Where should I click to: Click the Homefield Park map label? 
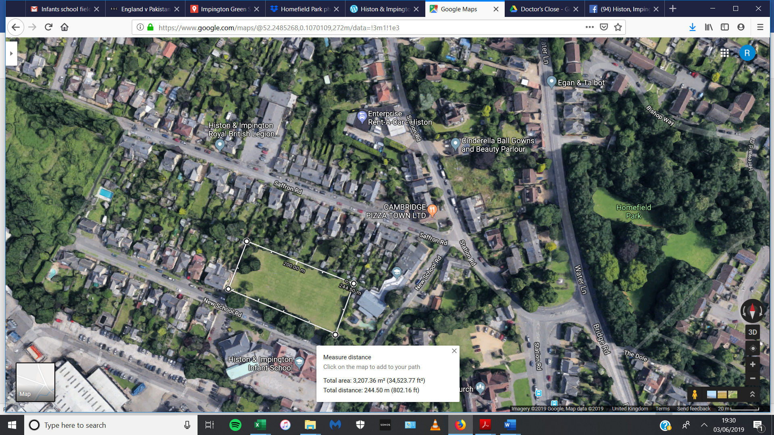tap(633, 211)
